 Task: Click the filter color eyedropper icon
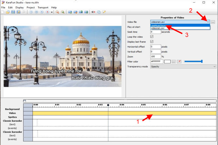(179, 61)
